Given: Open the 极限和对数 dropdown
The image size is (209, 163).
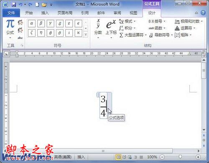Looking at the screenshot, I should pos(189,21).
